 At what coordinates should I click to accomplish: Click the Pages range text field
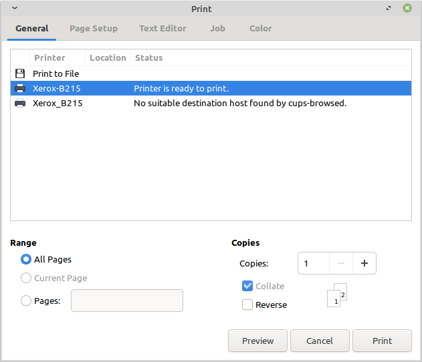[x=127, y=301]
